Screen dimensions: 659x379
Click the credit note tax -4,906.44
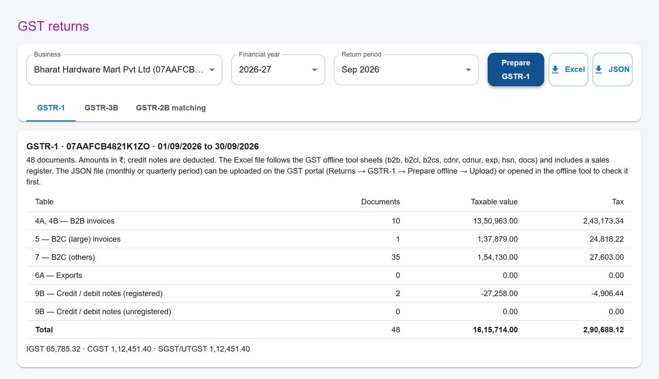click(x=608, y=293)
